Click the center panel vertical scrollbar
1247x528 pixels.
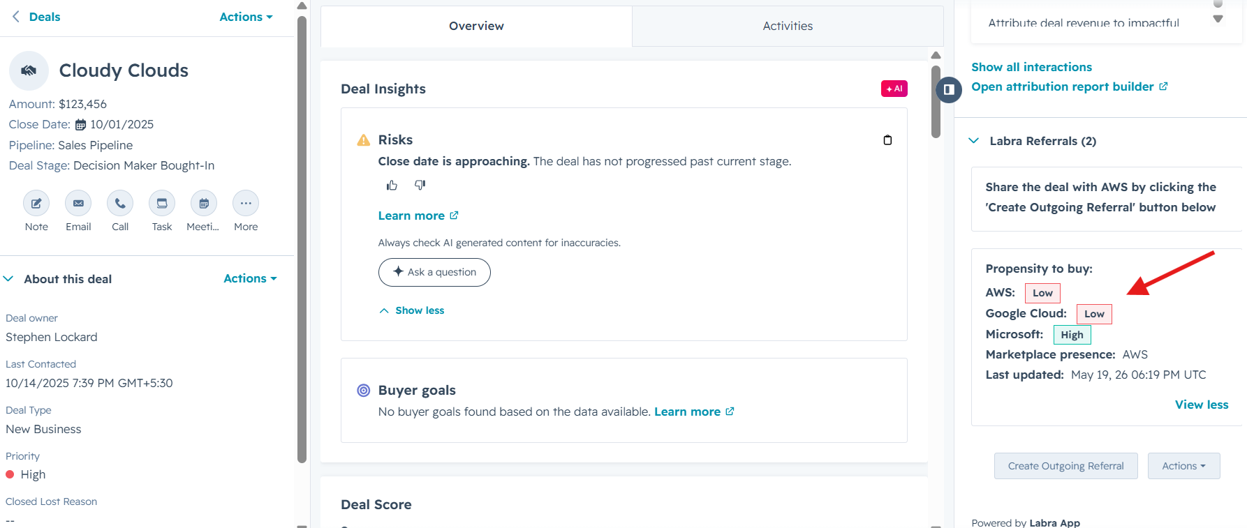(x=936, y=102)
